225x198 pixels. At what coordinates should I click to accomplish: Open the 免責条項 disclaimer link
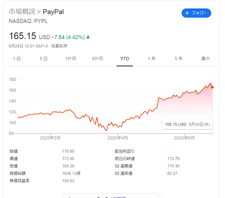coord(59,46)
